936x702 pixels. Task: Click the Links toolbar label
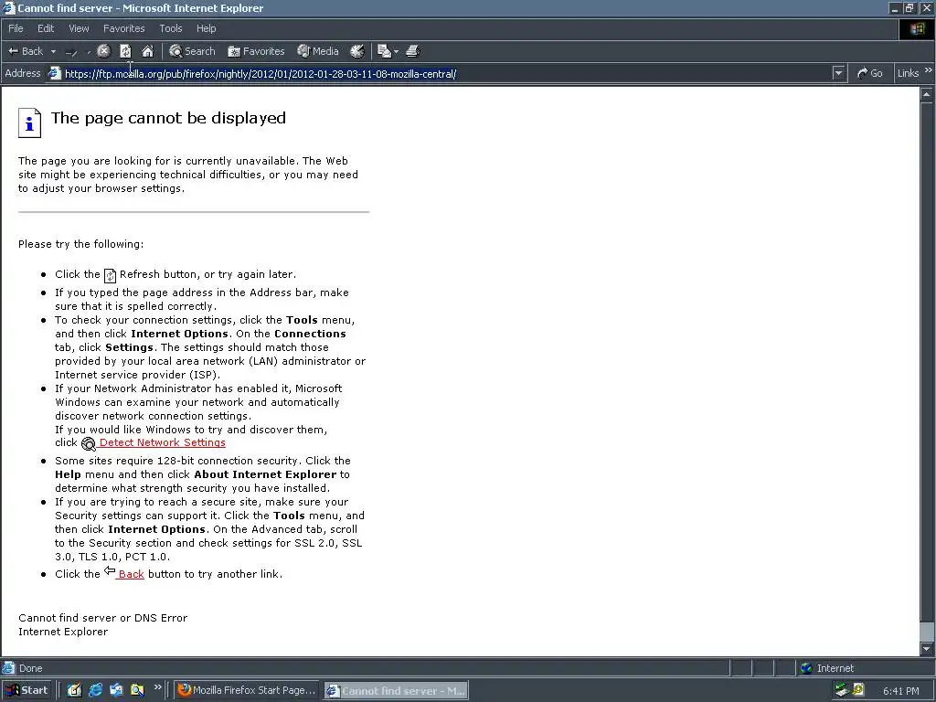908,73
